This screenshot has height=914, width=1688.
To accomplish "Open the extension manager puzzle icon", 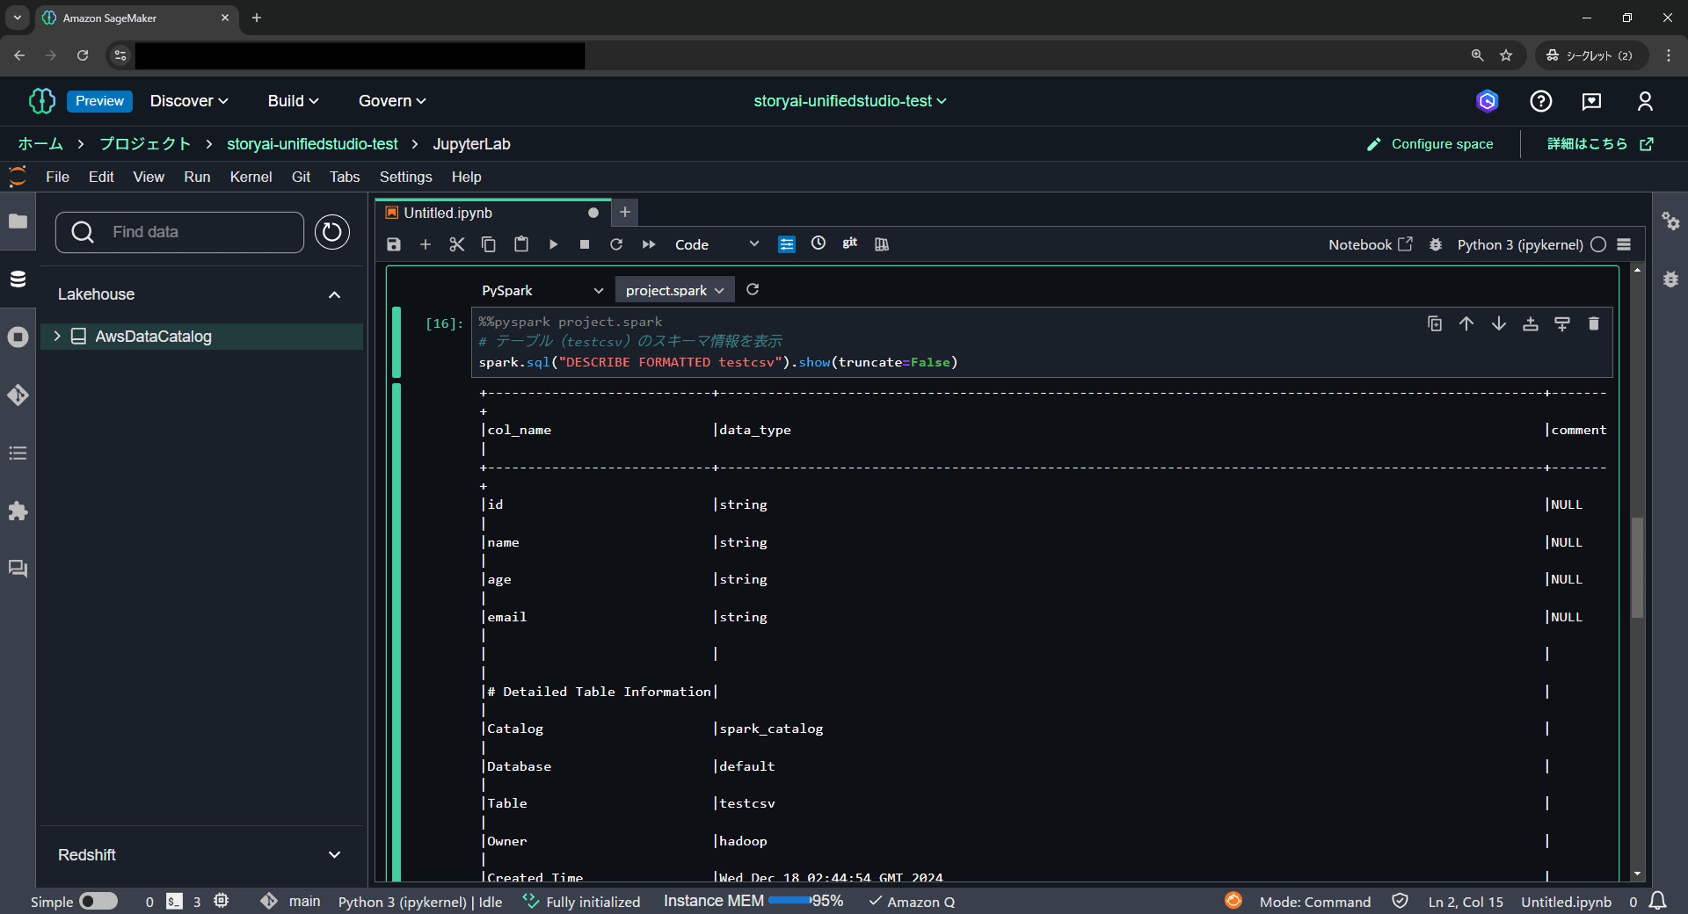I will pyautogui.click(x=18, y=511).
